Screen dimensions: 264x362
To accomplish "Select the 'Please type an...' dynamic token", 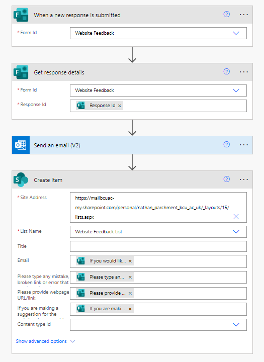I will [x=105, y=277].
